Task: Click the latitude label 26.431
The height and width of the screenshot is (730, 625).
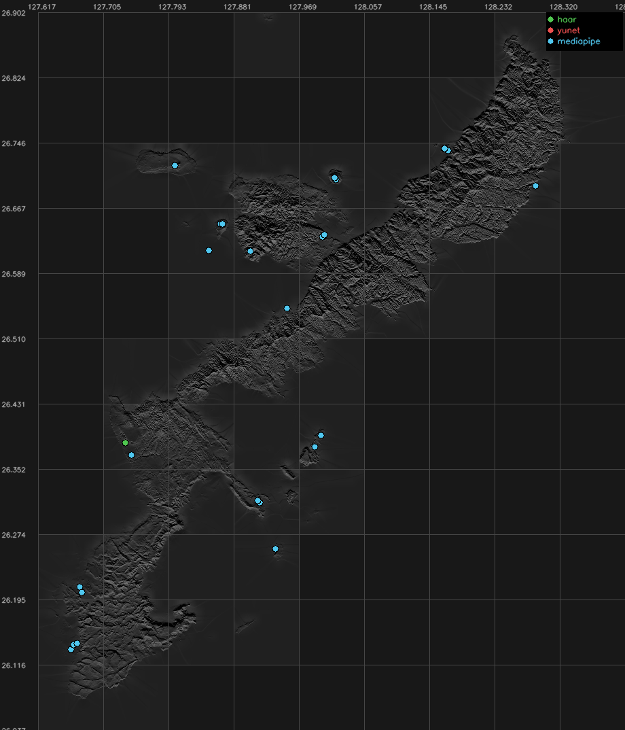Action: pyautogui.click(x=14, y=404)
